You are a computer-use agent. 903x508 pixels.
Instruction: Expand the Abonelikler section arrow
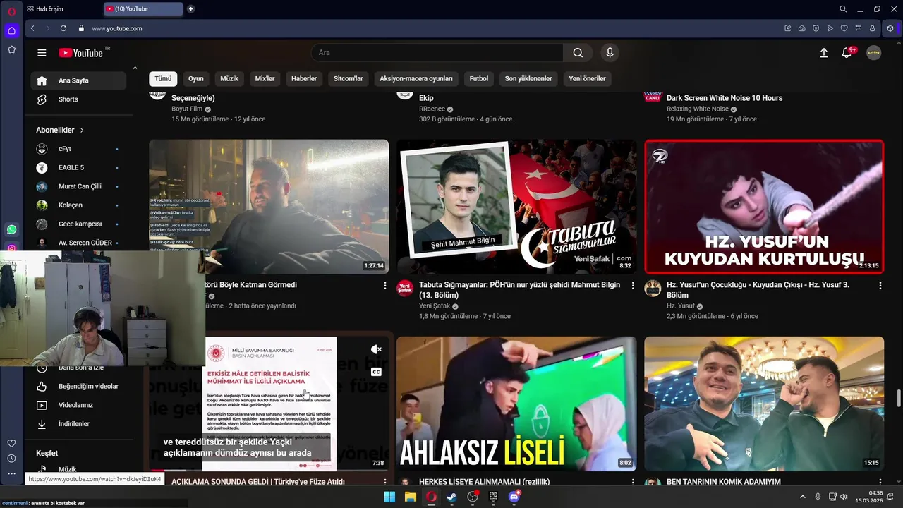[82, 131]
